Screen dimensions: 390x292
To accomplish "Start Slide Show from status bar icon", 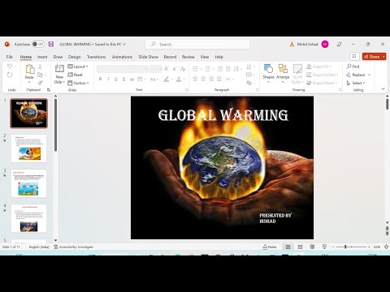I will click(324, 247).
